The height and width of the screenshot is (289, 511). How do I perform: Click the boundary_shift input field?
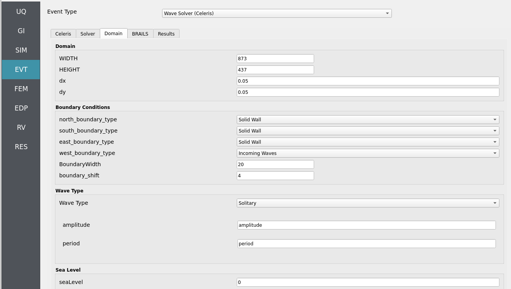coord(275,176)
